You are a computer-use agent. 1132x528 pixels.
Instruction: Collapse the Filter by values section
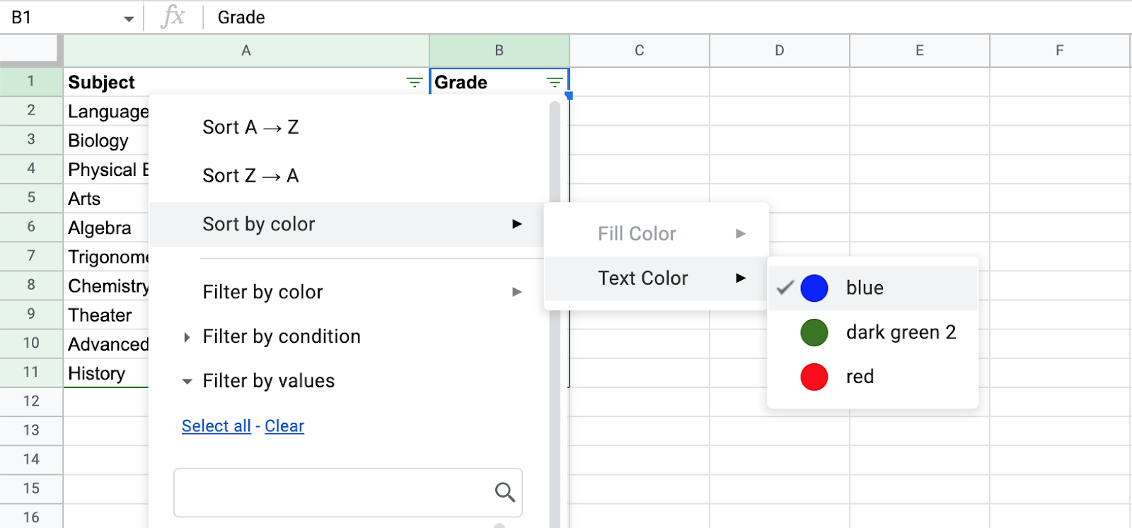point(187,382)
